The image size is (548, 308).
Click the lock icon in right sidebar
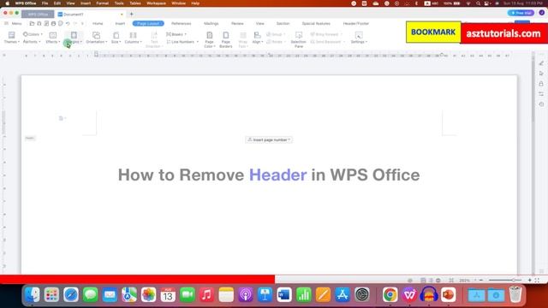point(541,84)
